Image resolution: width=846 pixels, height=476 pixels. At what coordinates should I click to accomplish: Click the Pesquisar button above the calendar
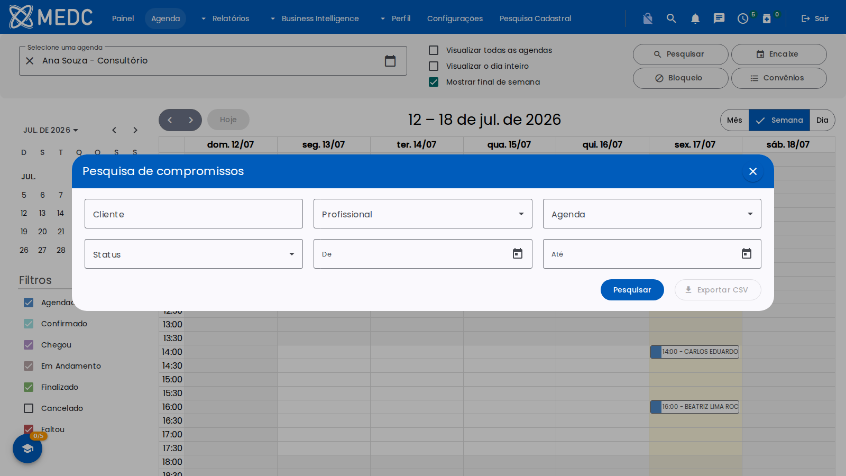(681, 54)
